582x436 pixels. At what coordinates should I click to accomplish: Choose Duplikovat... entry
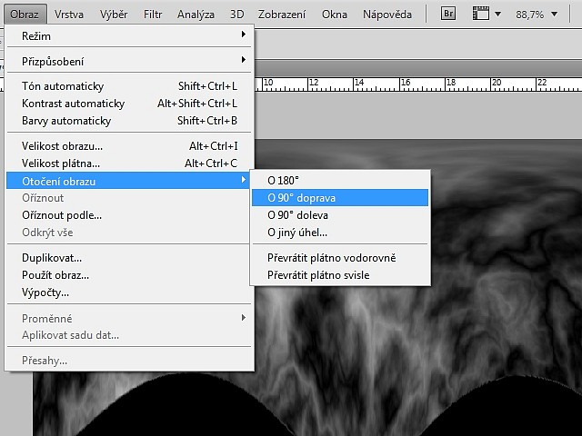[x=128, y=258]
